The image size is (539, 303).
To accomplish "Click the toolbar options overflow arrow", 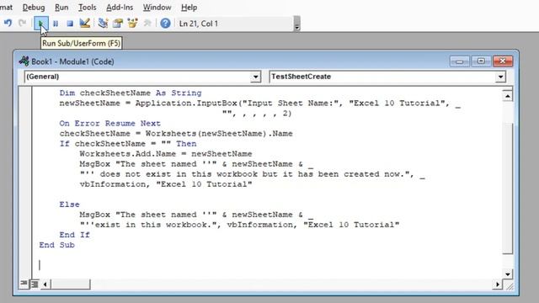I will point(297,24).
